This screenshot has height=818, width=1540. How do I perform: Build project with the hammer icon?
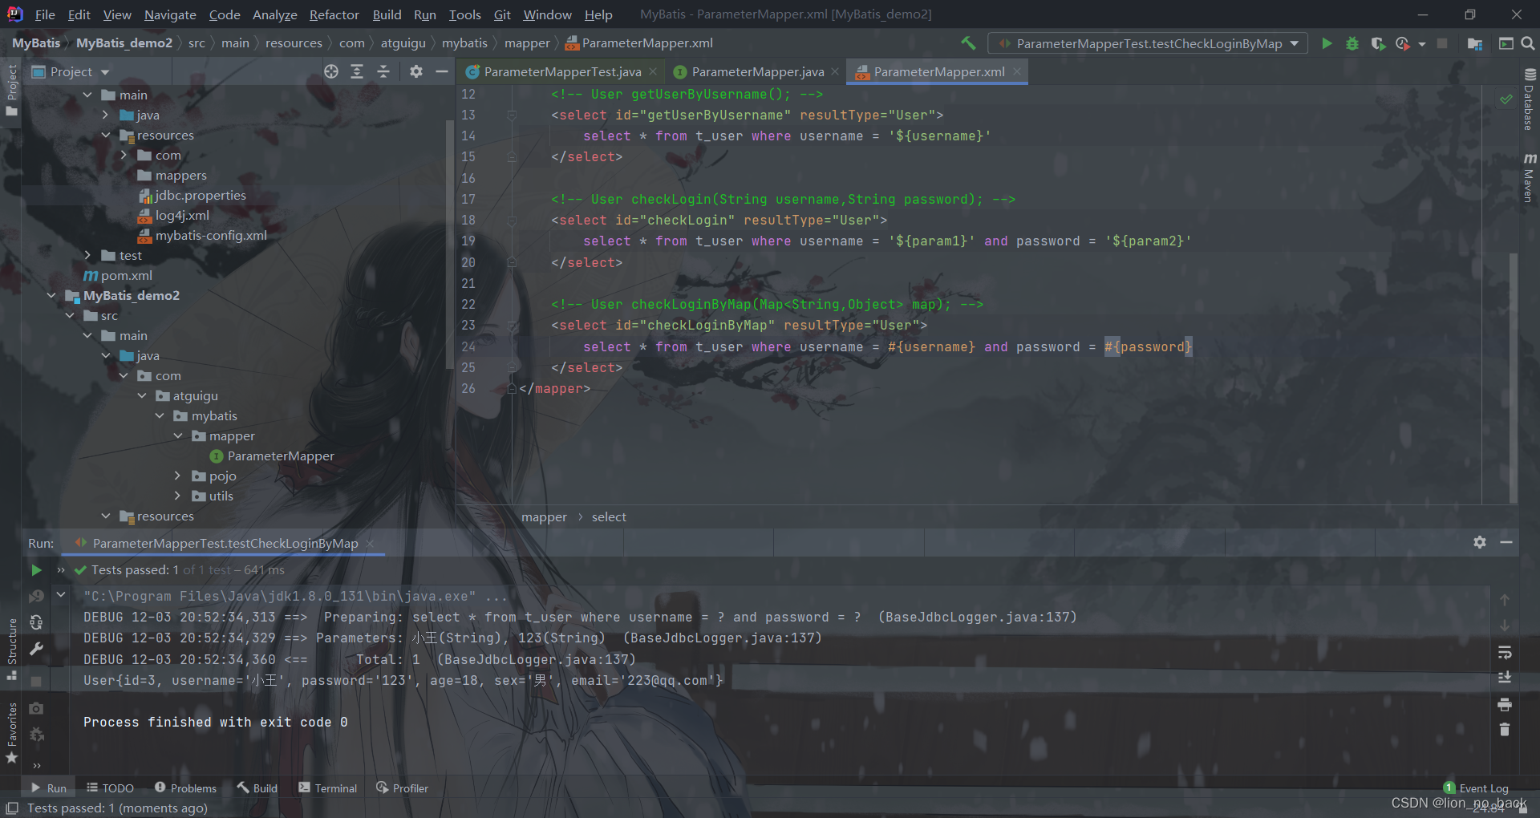click(x=968, y=43)
